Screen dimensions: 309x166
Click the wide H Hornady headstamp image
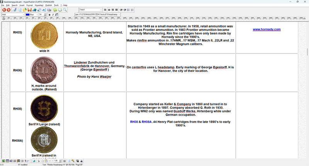(44, 35)
